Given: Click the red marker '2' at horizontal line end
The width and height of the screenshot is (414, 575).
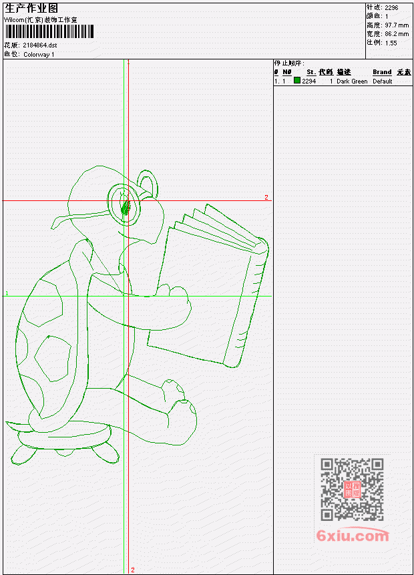Looking at the screenshot, I should (266, 197).
